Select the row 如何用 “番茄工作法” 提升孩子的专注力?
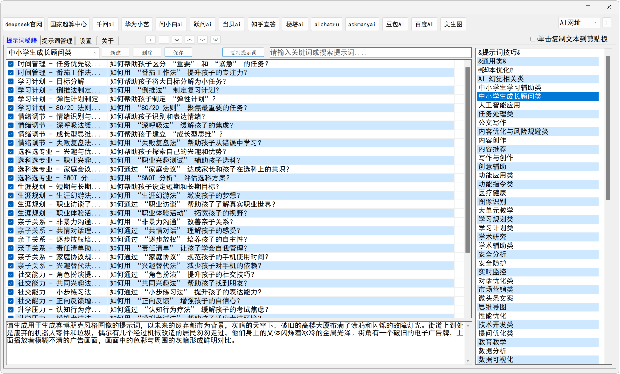Image resolution: width=620 pixels, height=374 pixels. coord(231,73)
